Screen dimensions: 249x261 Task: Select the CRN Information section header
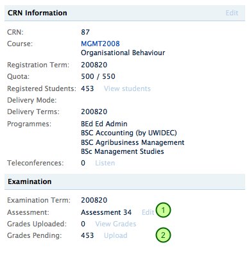point(125,13)
